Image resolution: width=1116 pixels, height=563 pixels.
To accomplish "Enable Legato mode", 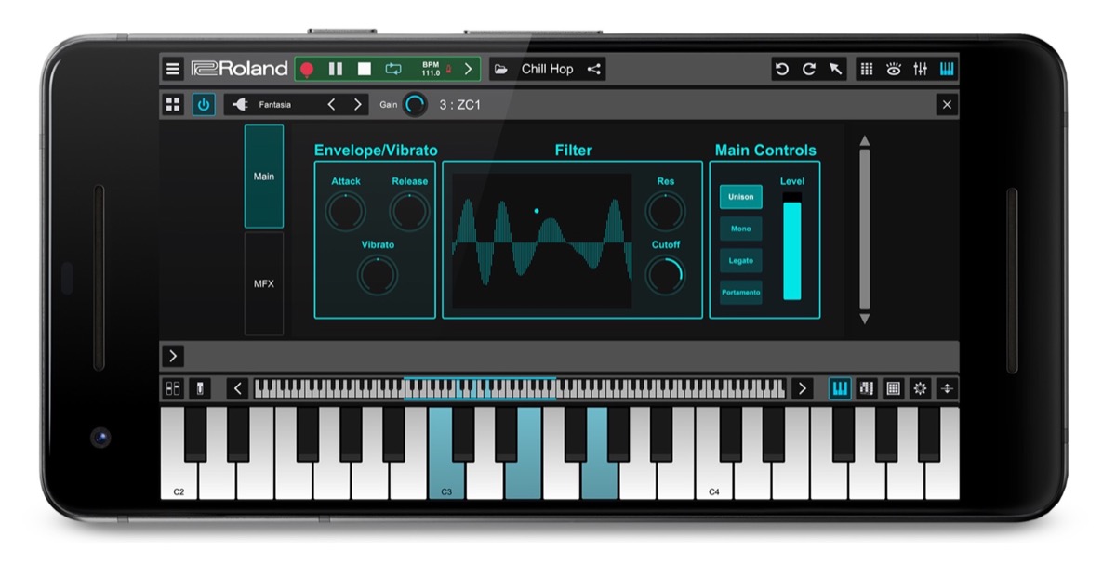I will click(x=740, y=260).
